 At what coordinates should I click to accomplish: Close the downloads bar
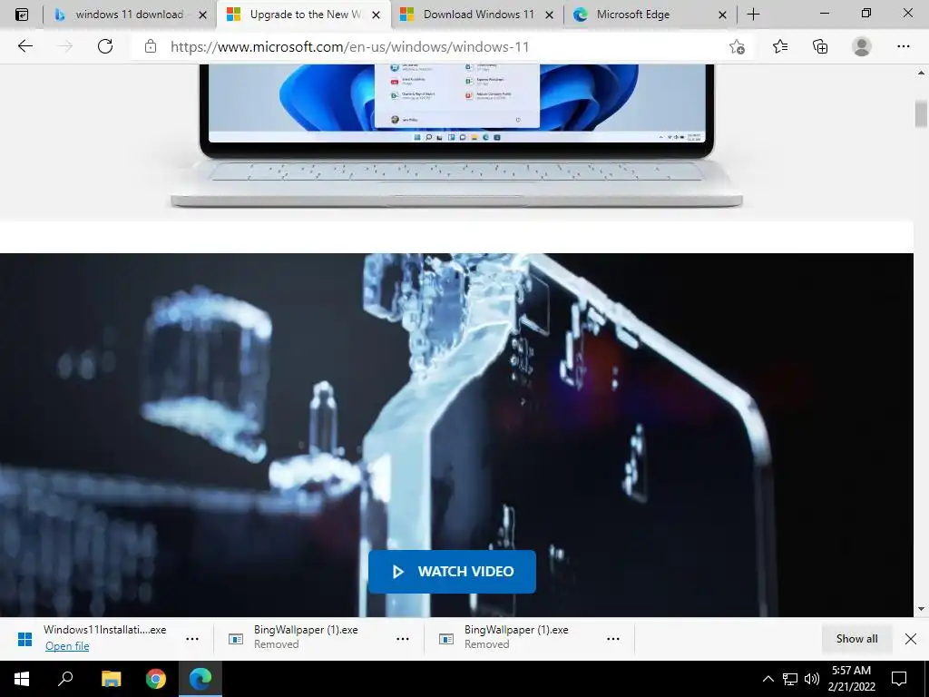pos(911,638)
